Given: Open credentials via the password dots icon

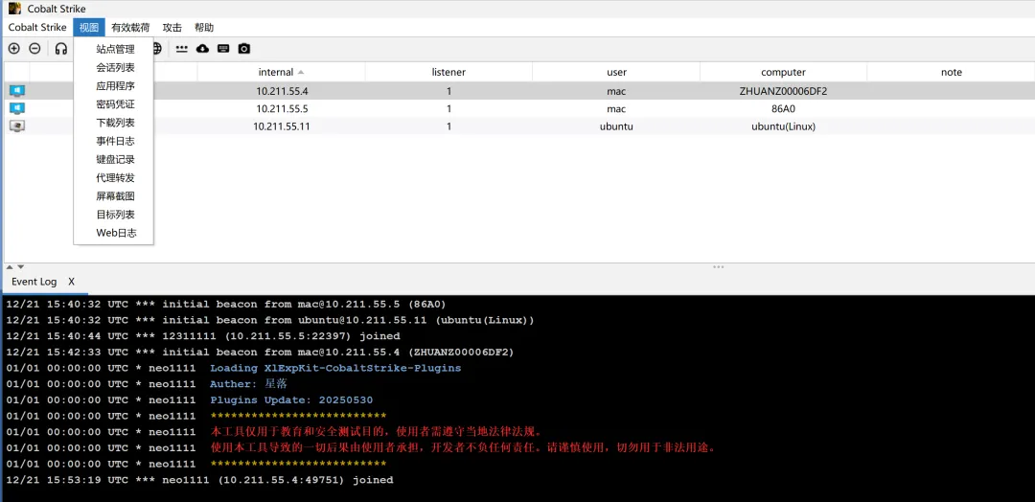Looking at the screenshot, I should tap(181, 48).
